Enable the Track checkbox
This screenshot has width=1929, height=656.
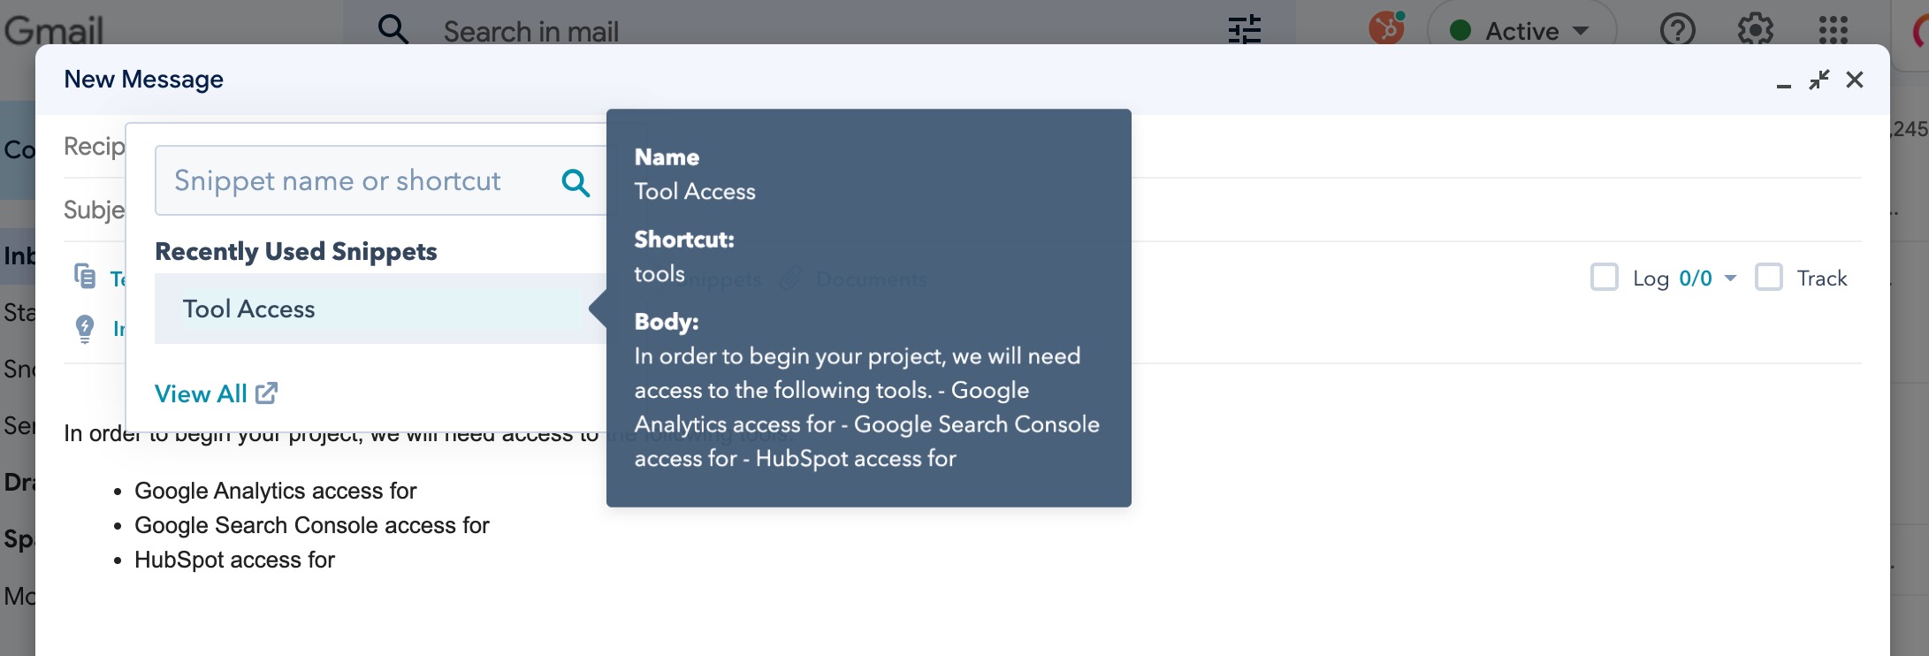coord(1768,278)
